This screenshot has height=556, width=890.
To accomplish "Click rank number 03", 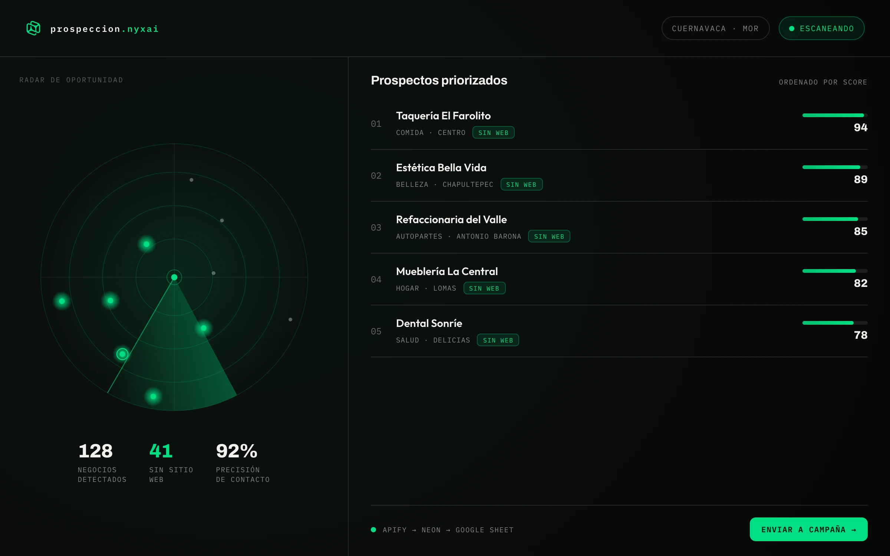I will coord(376,228).
